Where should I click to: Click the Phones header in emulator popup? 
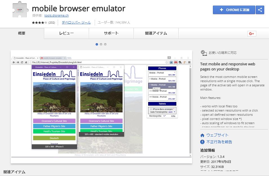162,68
